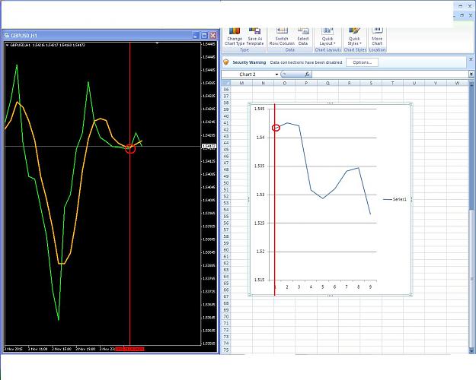Select column N header

263,83
